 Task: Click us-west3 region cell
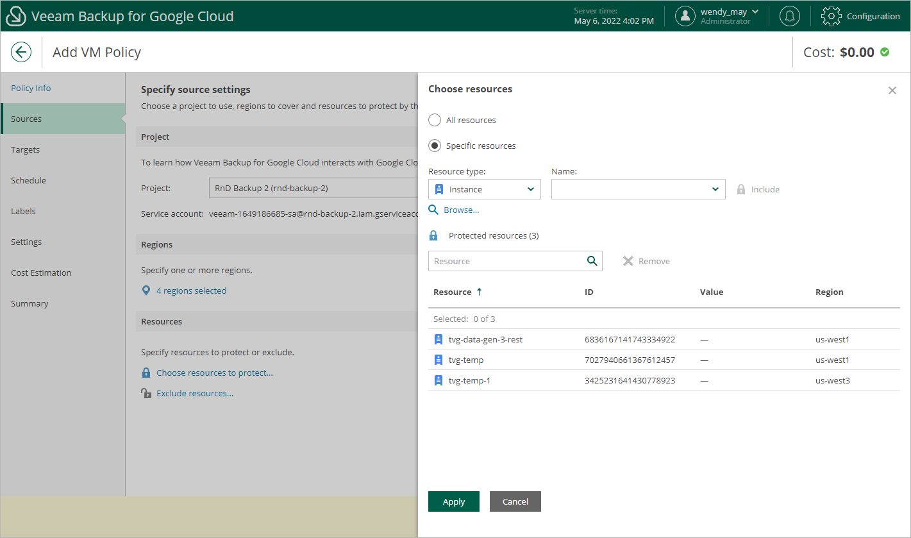coord(833,380)
